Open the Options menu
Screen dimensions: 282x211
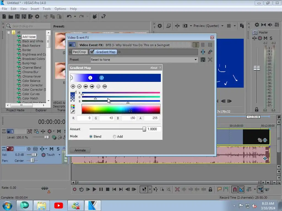[x=60, y=9]
